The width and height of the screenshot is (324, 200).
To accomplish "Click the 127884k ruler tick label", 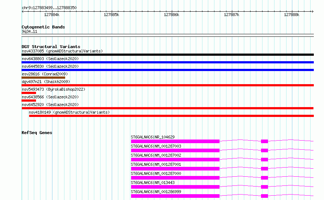I will [52, 15].
